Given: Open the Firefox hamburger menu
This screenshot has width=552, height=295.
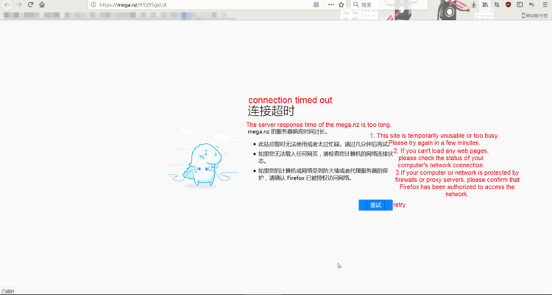Looking at the screenshot, I should [545, 4].
